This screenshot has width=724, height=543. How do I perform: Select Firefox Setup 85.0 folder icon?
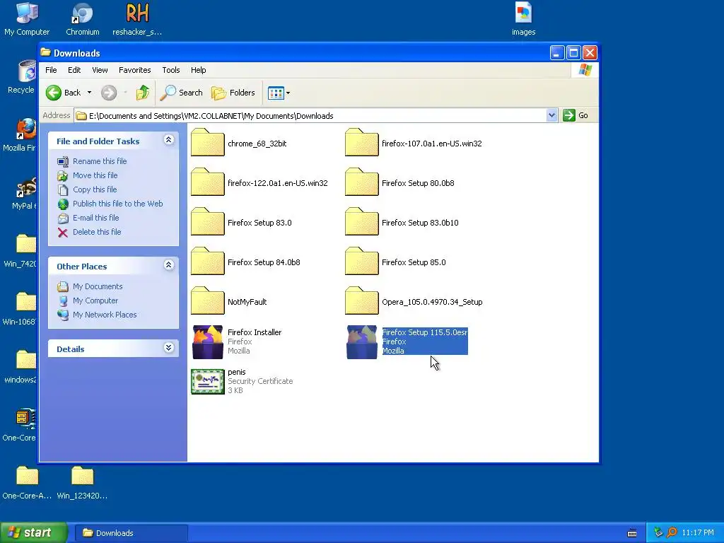click(x=362, y=262)
